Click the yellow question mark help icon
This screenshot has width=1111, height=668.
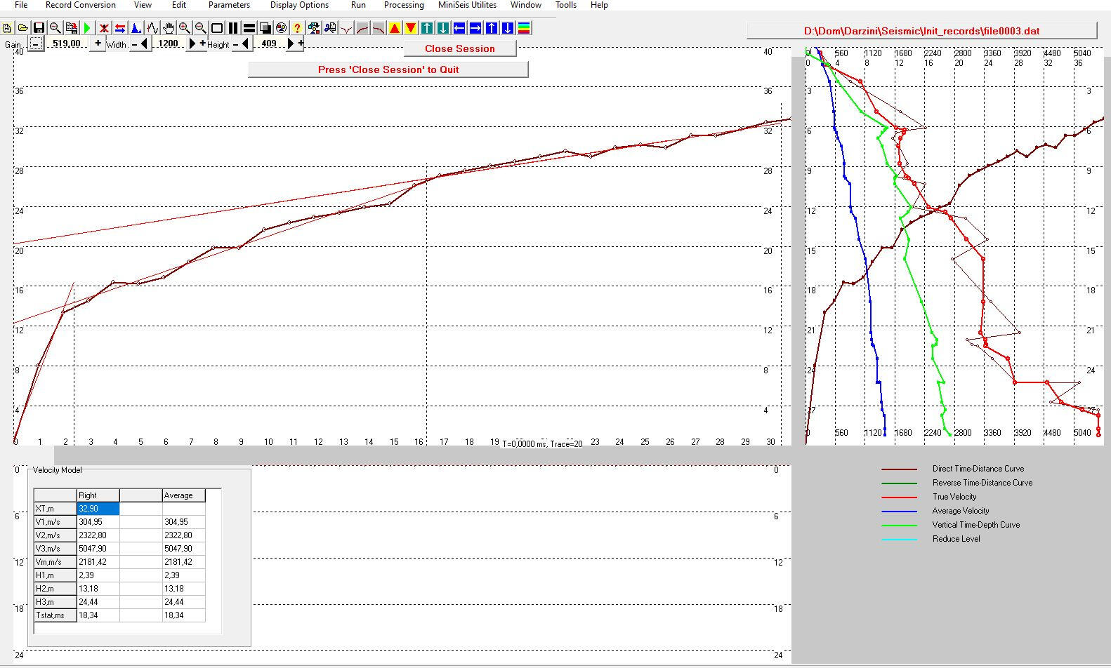[x=297, y=28]
